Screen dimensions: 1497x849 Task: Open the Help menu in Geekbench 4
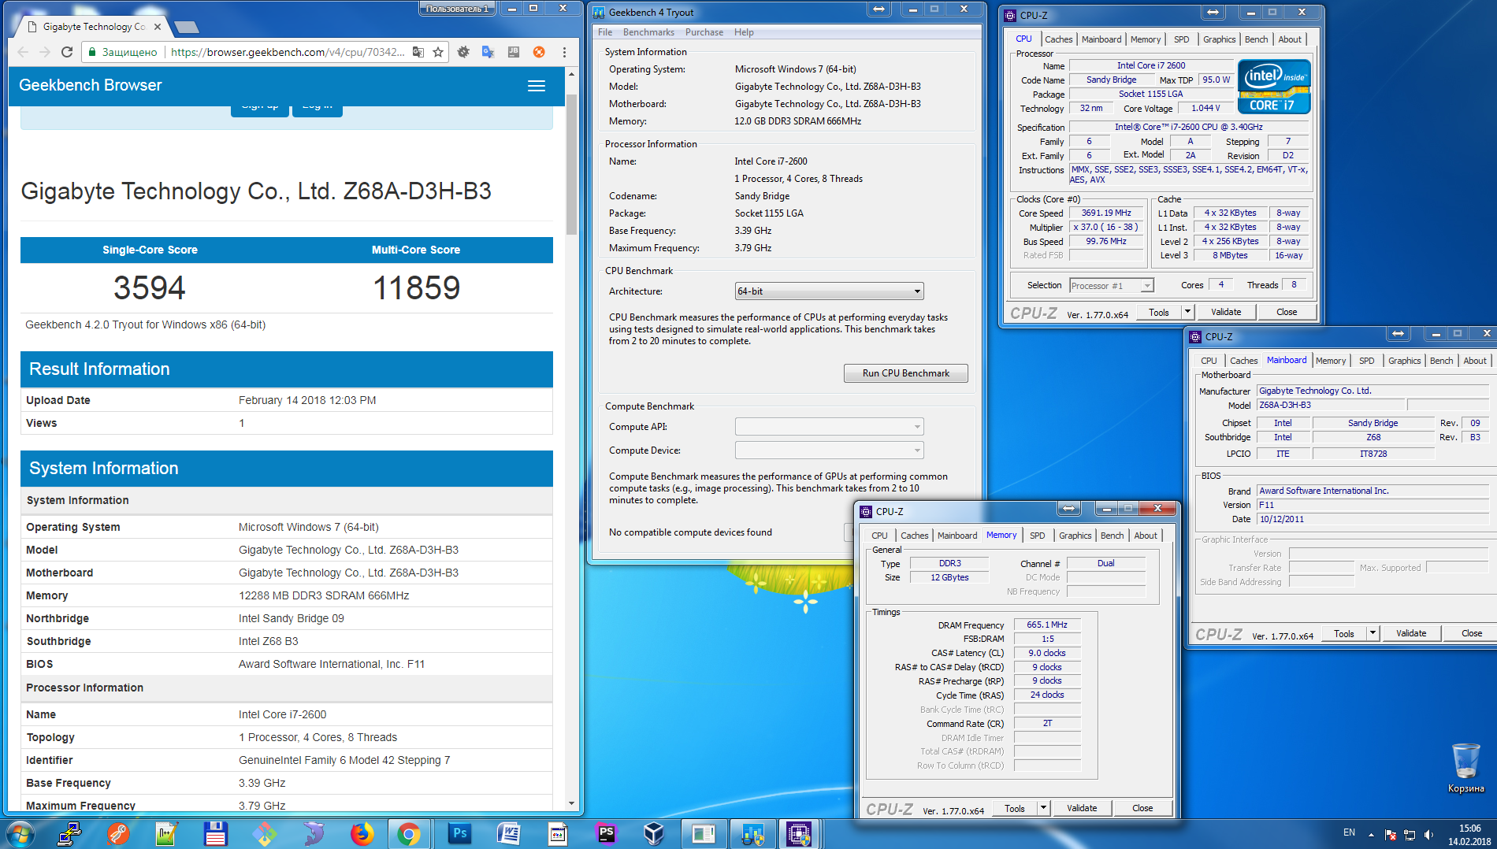tap(744, 32)
